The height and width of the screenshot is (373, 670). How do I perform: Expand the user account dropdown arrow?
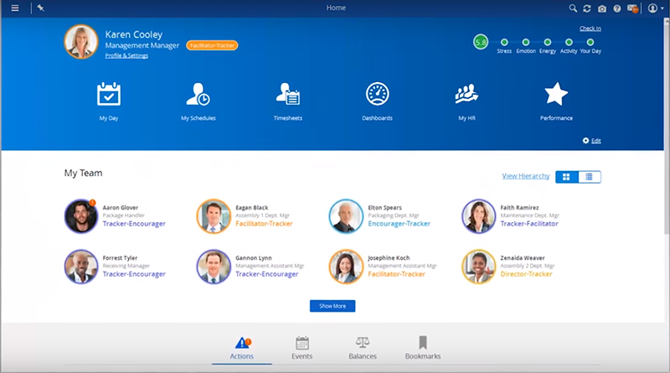point(662,8)
